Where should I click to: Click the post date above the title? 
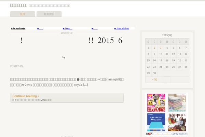(67, 33)
